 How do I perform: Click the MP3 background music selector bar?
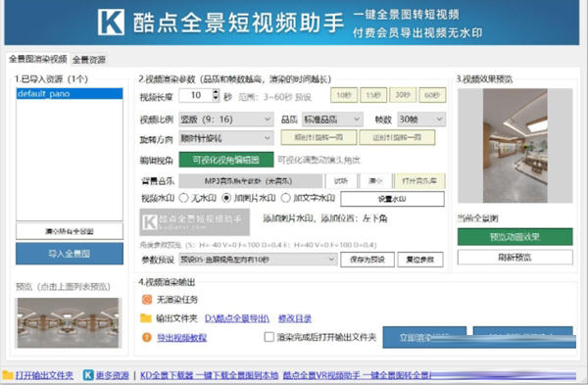250,181
